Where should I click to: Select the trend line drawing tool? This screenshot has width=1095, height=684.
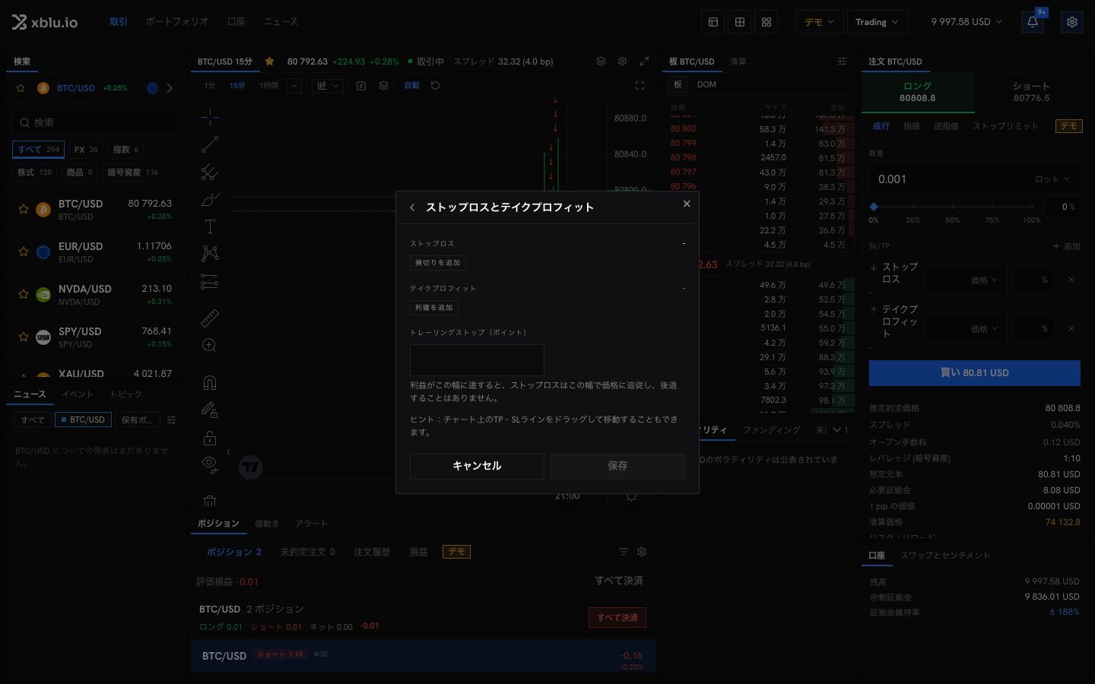point(210,144)
